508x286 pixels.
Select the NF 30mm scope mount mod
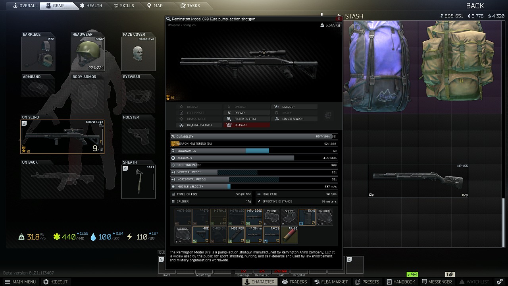point(254,235)
